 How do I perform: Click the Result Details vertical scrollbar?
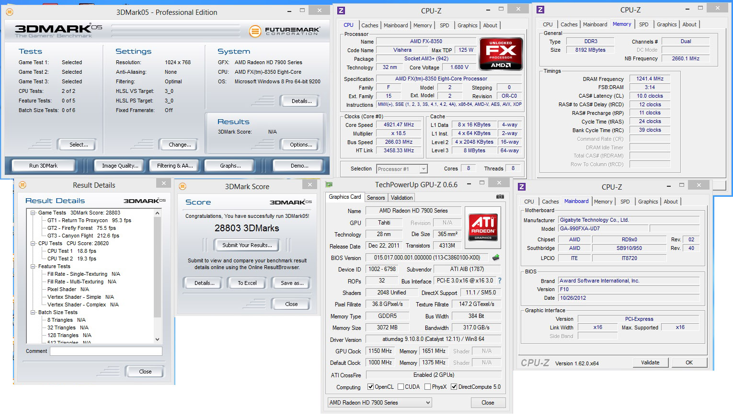157,268
